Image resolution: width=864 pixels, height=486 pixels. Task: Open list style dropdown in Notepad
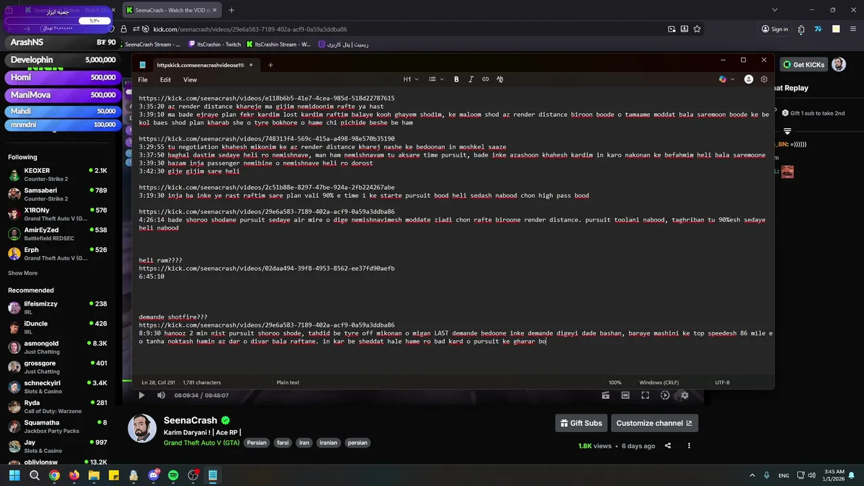(x=436, y=79)
